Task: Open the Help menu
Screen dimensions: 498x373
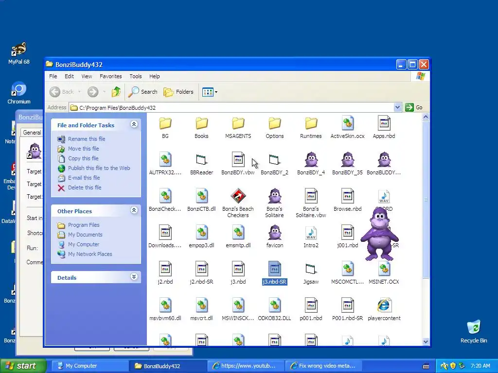Action: [154, 76]
